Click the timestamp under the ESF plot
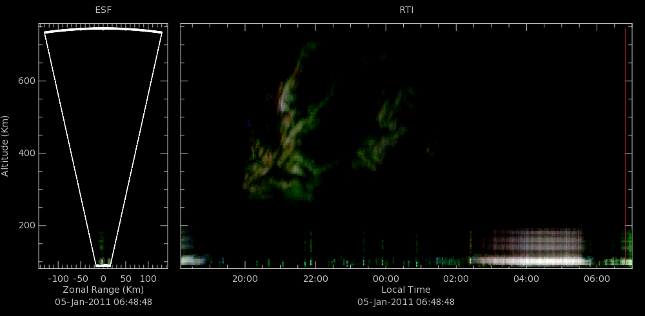The height and width of the screenshot is (316, 645). (103, 302)
